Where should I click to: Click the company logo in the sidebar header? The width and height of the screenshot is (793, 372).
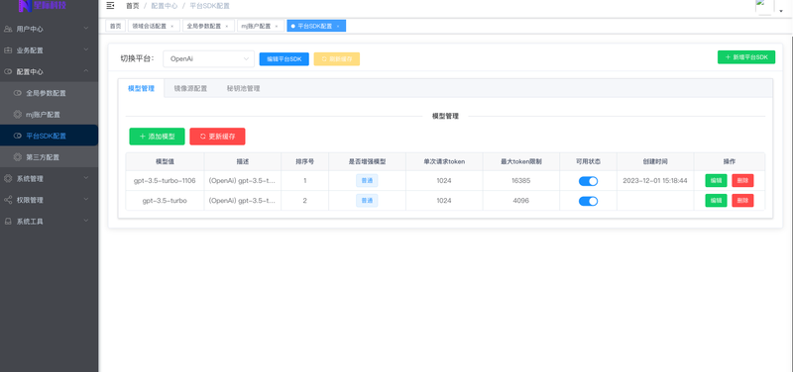click(42, 6)
